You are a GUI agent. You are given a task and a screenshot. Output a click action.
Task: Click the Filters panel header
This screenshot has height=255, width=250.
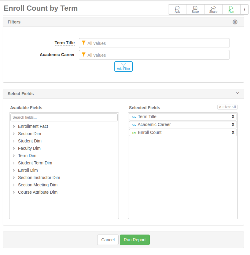pos(123,22)
